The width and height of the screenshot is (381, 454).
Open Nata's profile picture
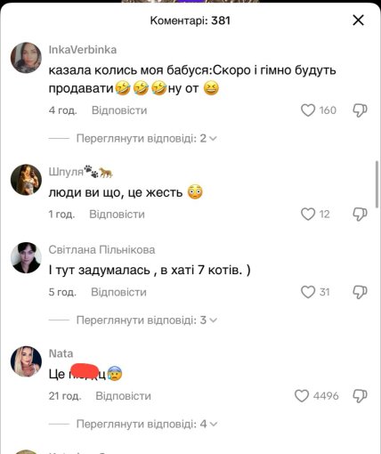[x=26, y=361]
